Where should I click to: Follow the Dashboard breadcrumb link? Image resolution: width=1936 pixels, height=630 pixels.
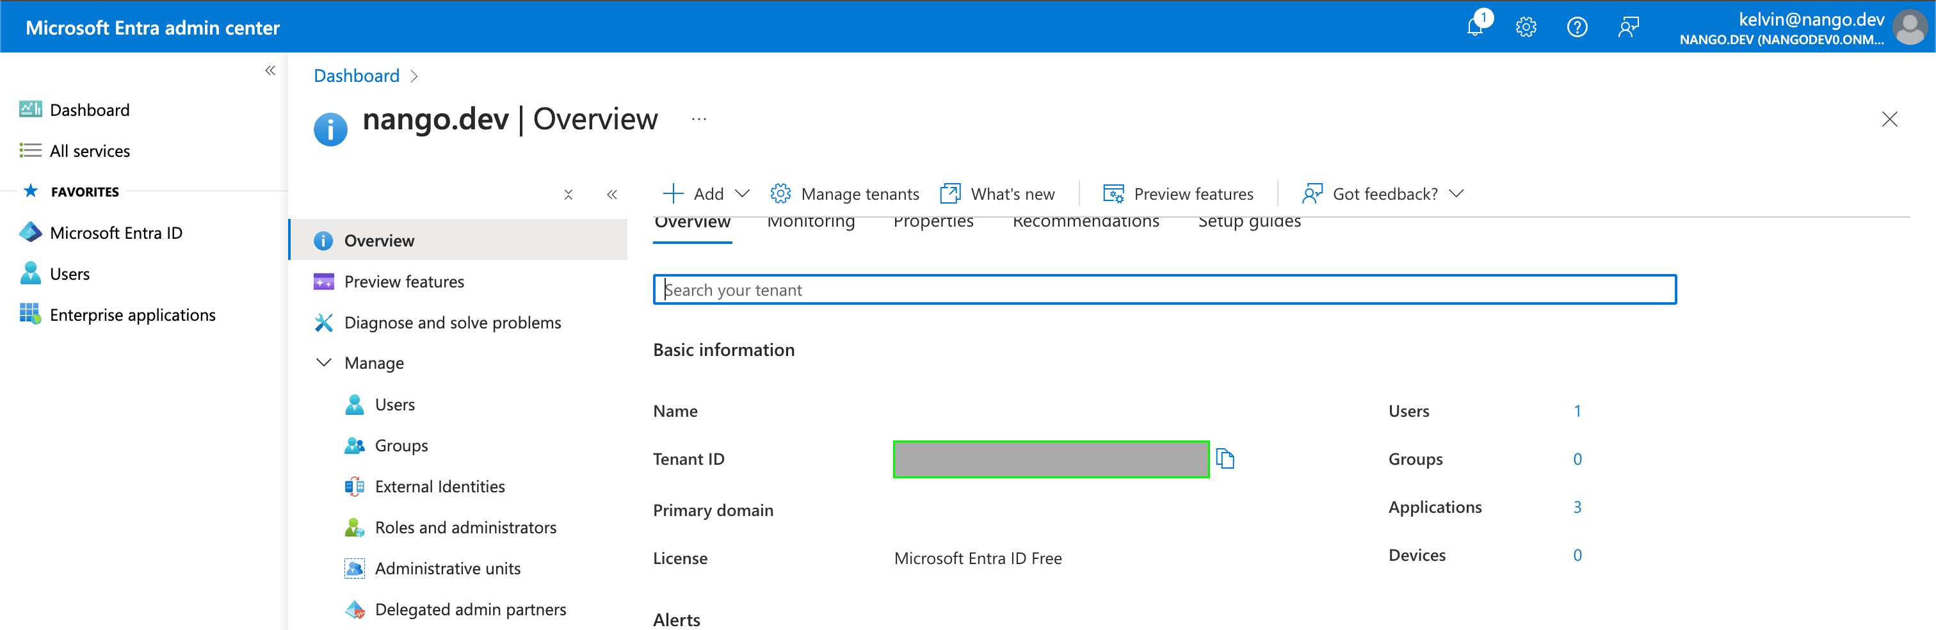coord(356,76)
